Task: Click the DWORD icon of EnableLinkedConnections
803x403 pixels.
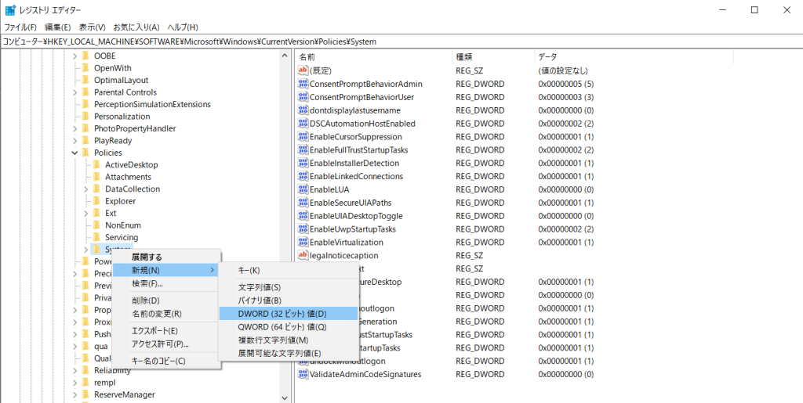Action: tap(303, 177)
